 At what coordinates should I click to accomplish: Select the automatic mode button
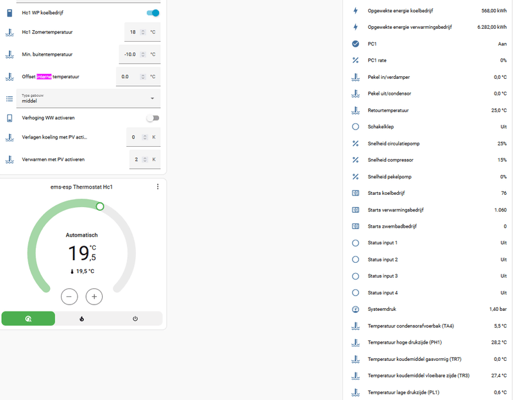28,319
